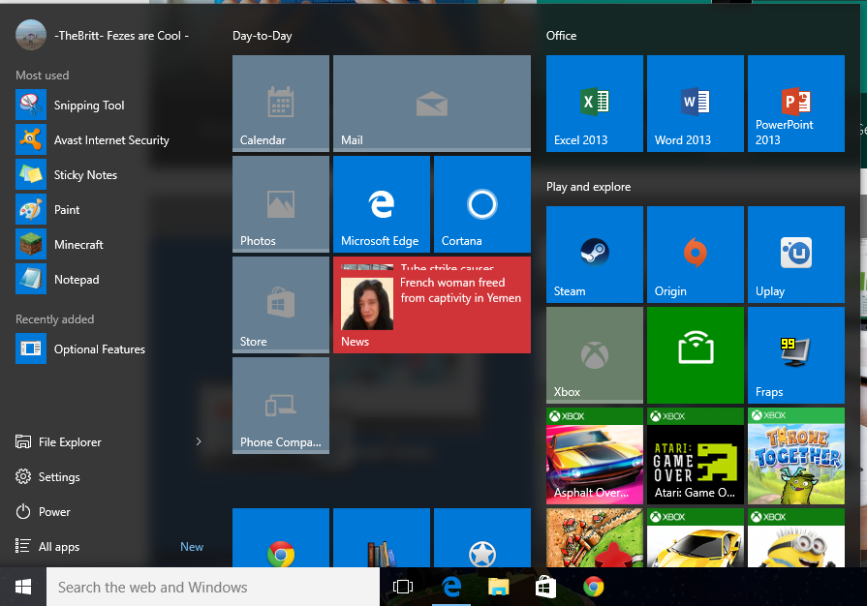The image size is (867, 606).
Task: Open the Store from the taskbar
Action: (545, 587)
